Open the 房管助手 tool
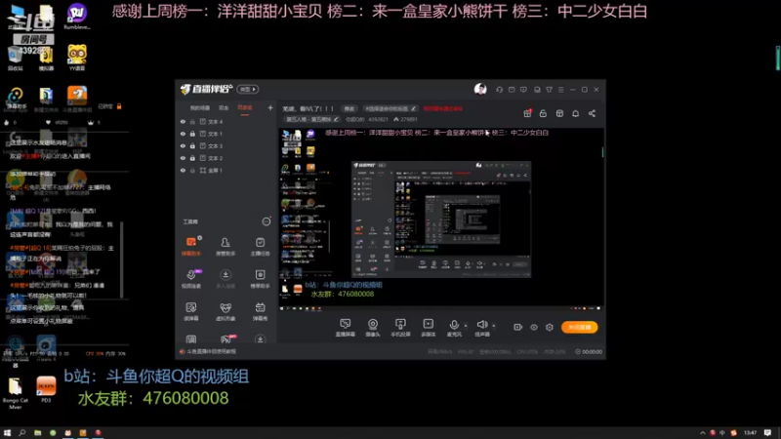The height and width of the screenshot is (439, 781). 226,246
